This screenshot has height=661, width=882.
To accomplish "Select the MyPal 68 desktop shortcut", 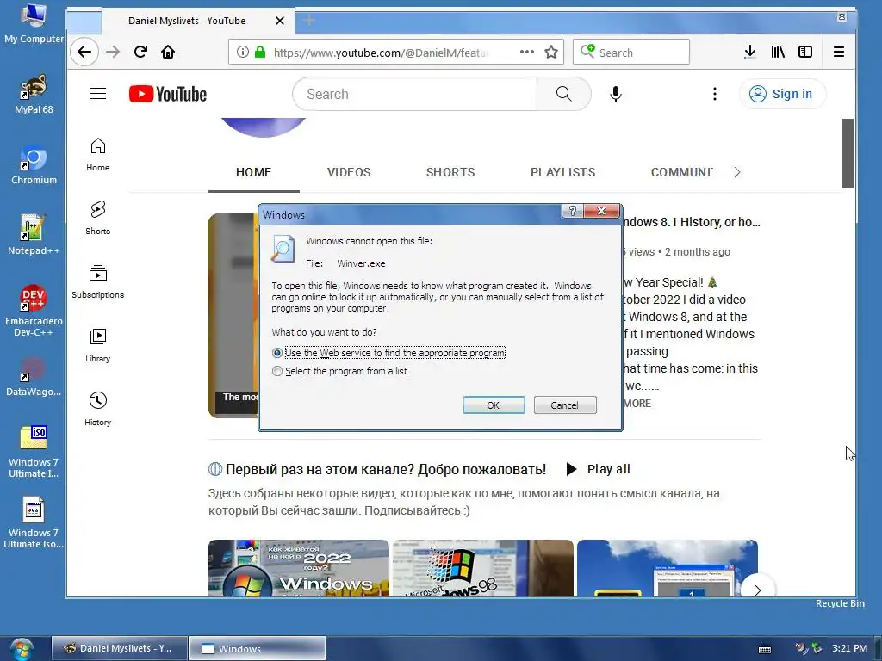I will pos(34,95).
